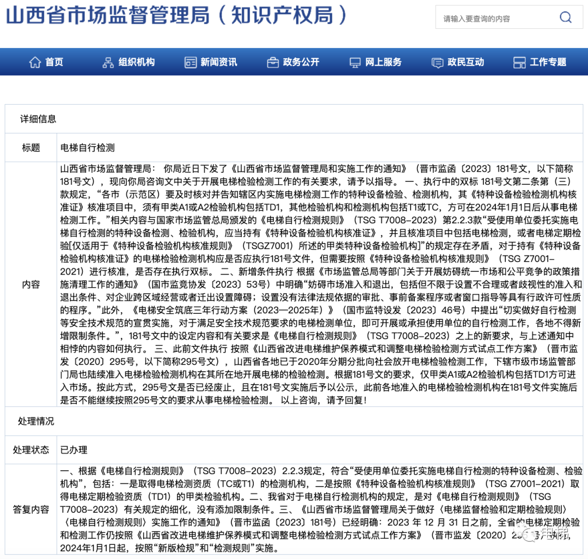Viewport: 588px width, 559px height.
Task: Click the inquiry body beginning 山西省市场监督管理局: 你局近日
Action: point(321,284)
